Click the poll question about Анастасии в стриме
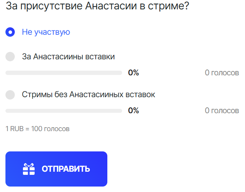 [97, 7]
